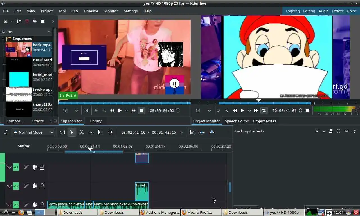Screen dimensions: 360x216
Task: Select the Spacer tool in timeline toolbar
Action: tap(91, 132)
